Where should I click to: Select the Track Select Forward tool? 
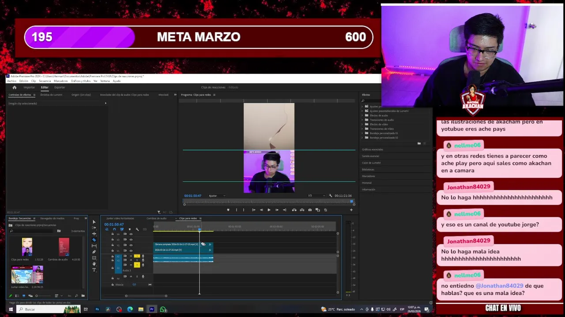click(x=94, y=228)
